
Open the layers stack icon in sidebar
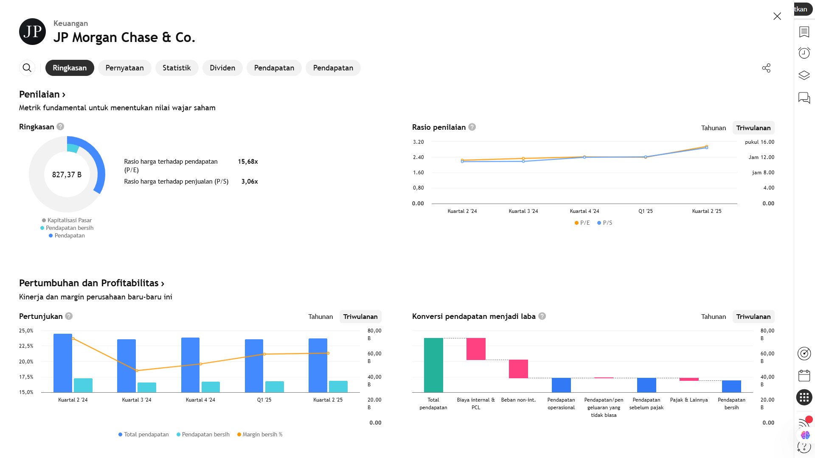tap(804, 75)
